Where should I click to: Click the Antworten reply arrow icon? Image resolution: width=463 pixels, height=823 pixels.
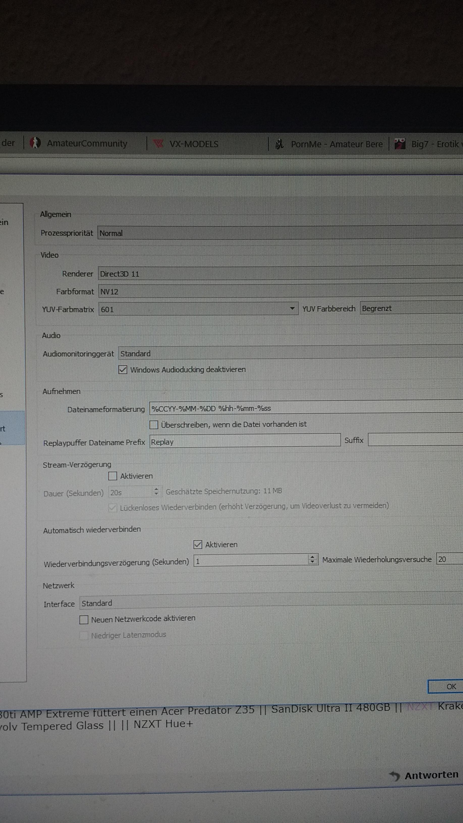point(395,776)
